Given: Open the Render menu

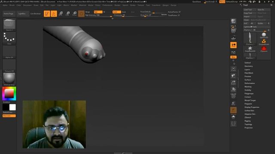Looking at the screenshot, I should pos(117,5).
